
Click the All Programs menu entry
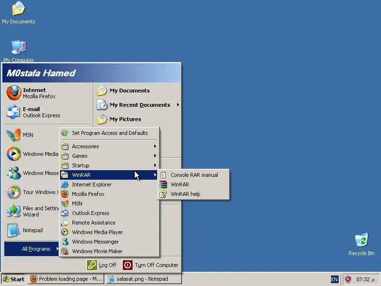tap(31, 249)
